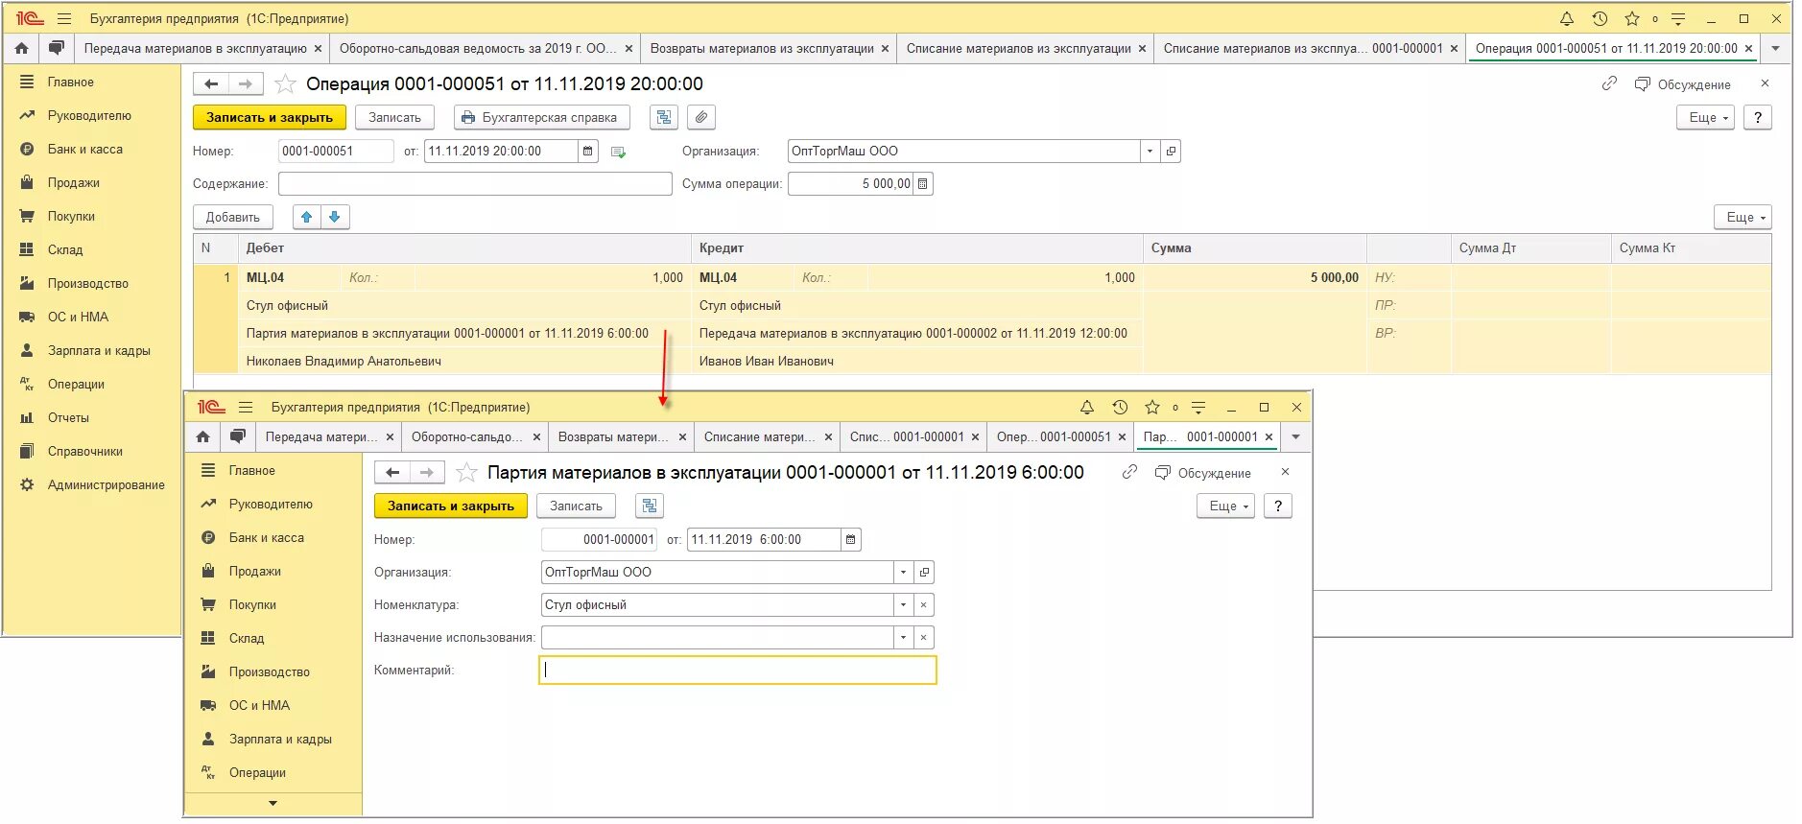Switch to Передача материалов в эксплуатацию tab in the back window
This screenshot has width=1802, height=824.
[x=196, y=48]
